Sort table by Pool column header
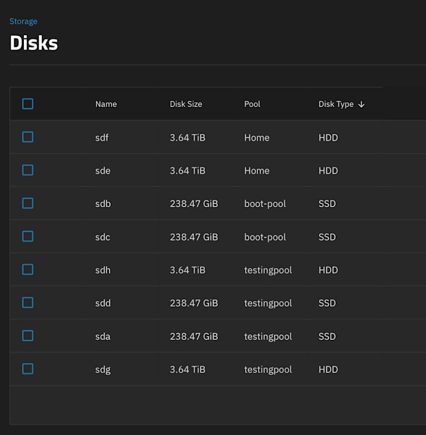Viewport: 426px width, 435px height. tap(252, 104)
